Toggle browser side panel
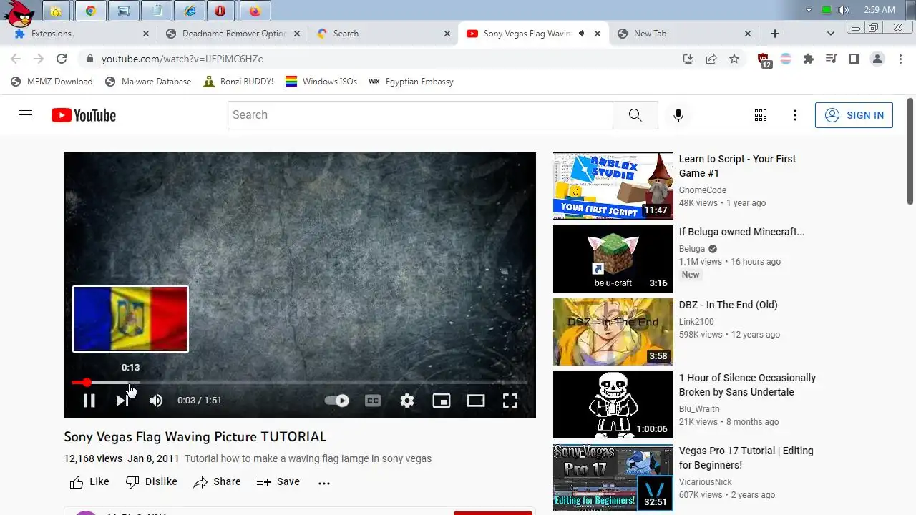Screen dimensions: 916x515 (x=854, y=59)
